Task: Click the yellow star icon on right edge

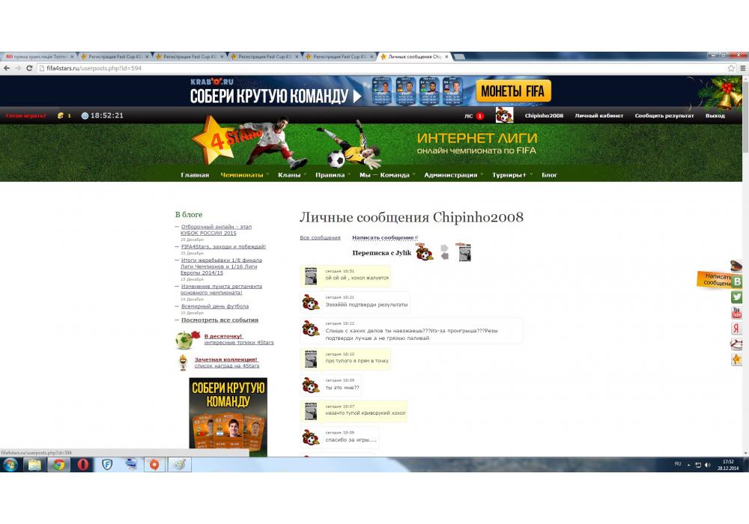Action: point(737,359)
